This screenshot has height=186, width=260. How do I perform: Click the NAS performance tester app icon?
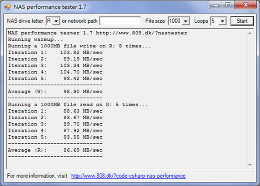click(7, 7)
